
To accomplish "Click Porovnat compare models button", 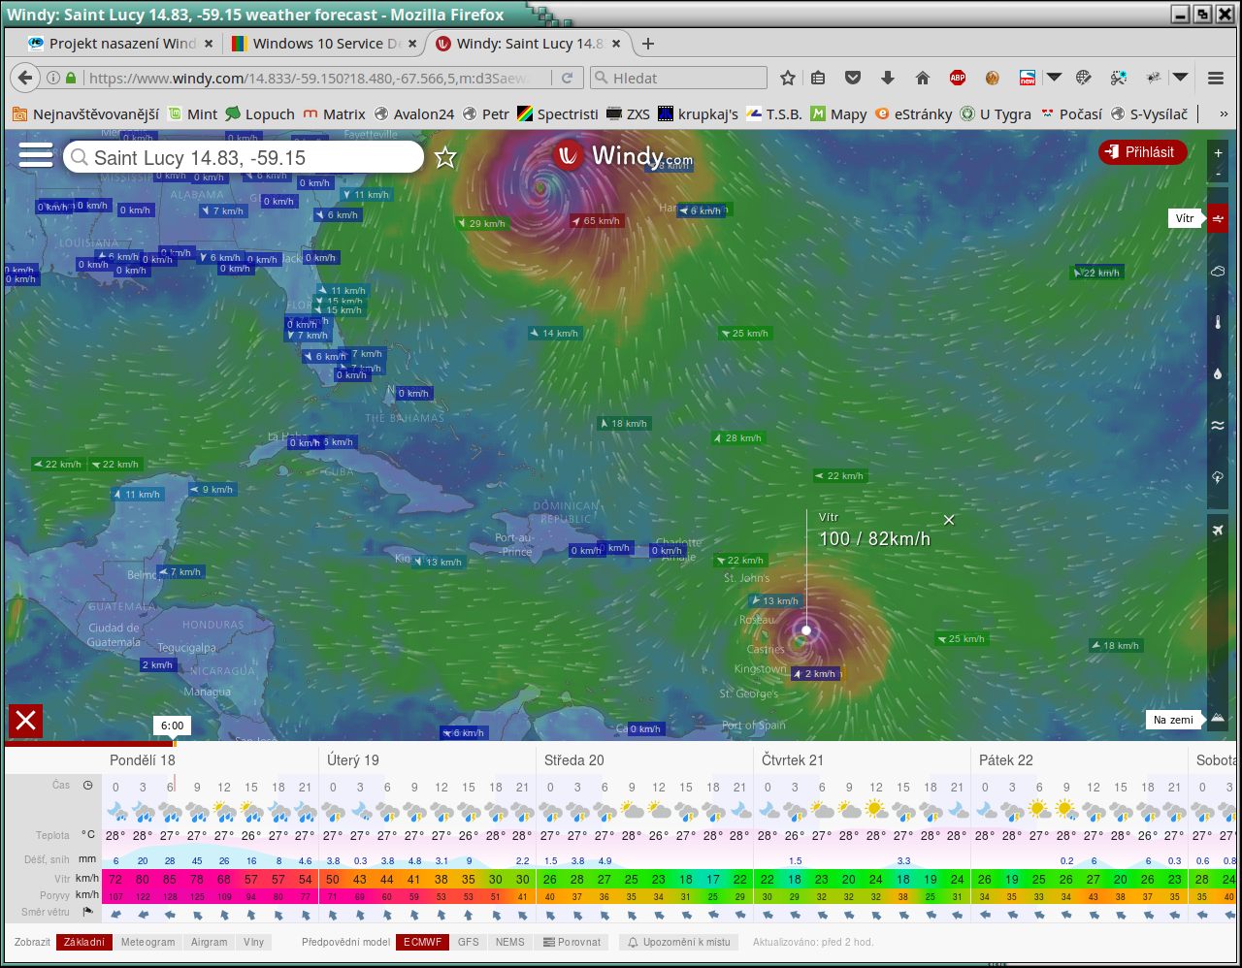I will click(572, 941).
